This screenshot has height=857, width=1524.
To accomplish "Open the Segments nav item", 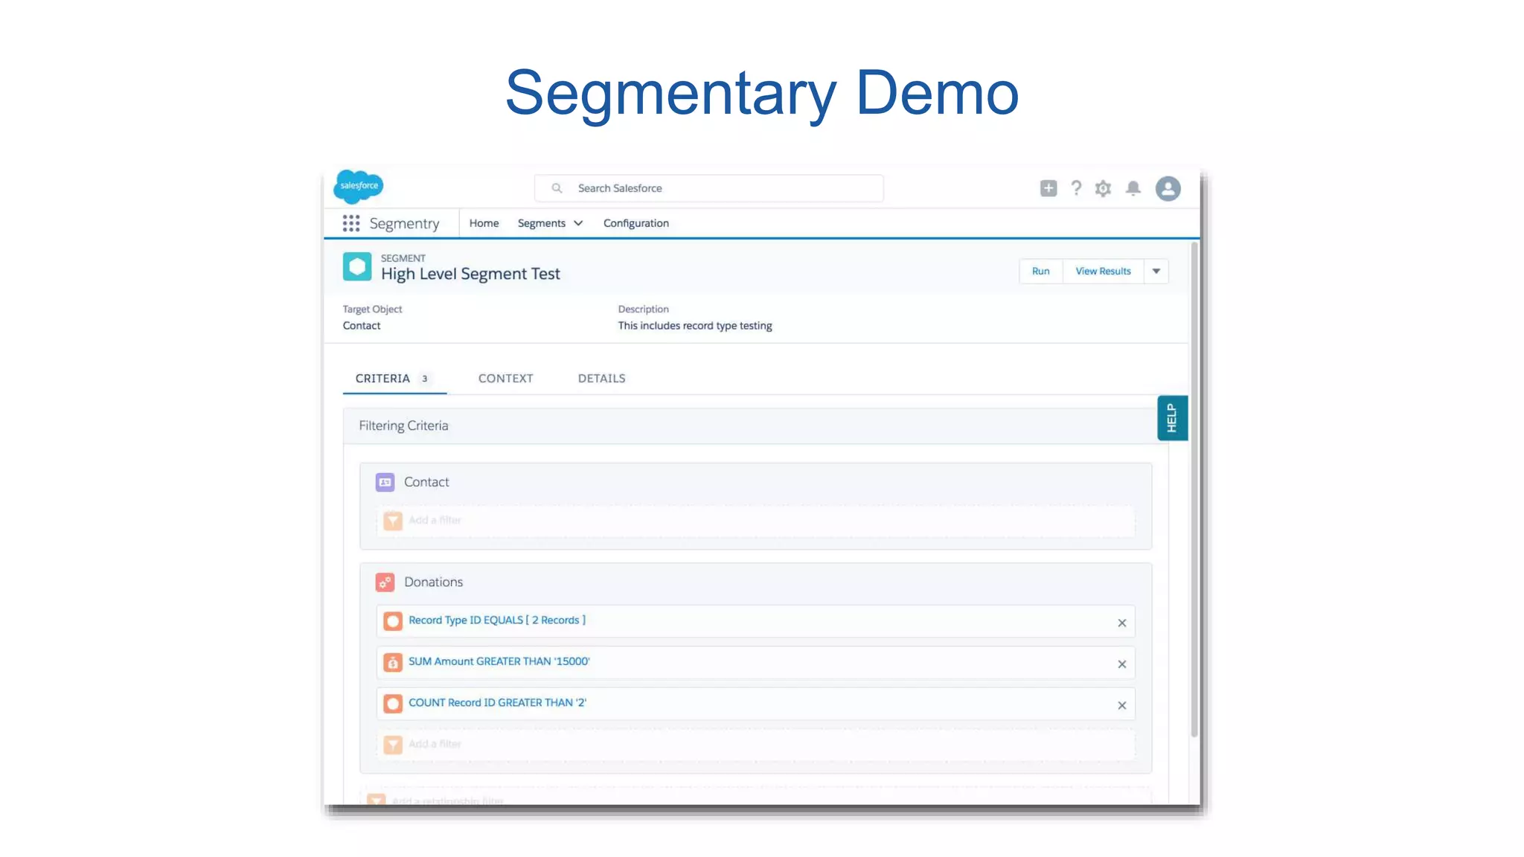I will 542,223.
